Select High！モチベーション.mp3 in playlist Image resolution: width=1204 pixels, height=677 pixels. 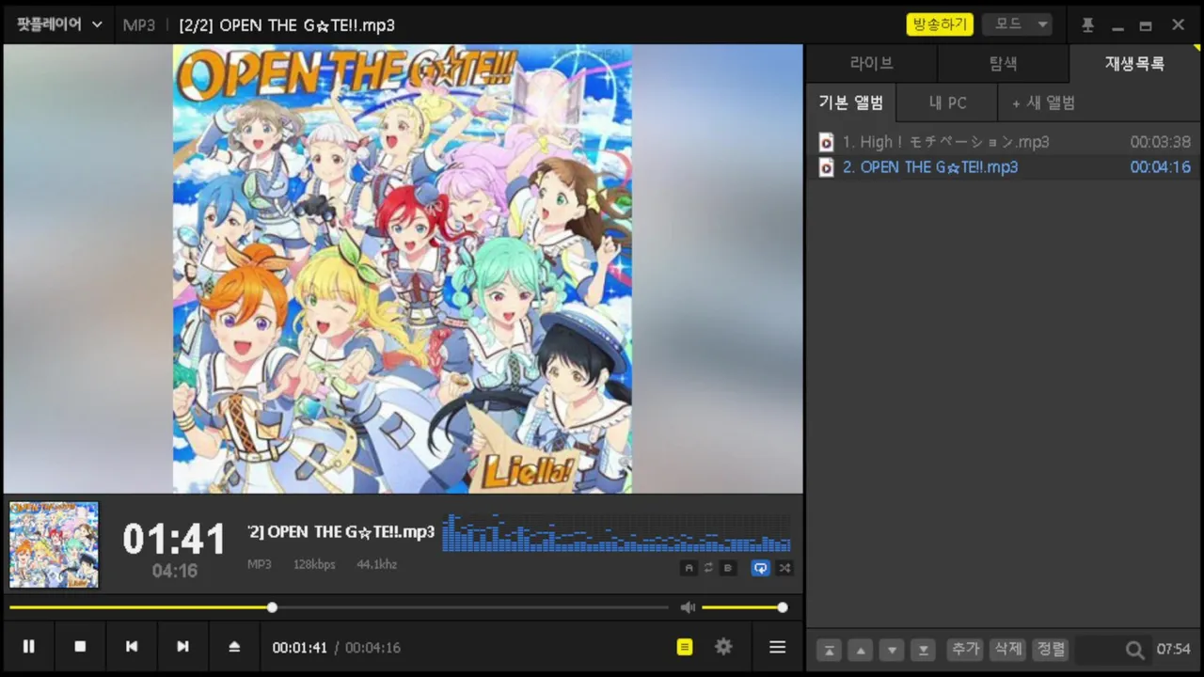[1004, 142]
